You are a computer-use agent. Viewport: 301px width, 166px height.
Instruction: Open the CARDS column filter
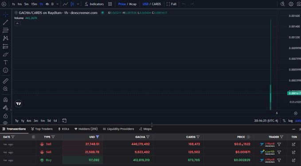tap(198, 137)
